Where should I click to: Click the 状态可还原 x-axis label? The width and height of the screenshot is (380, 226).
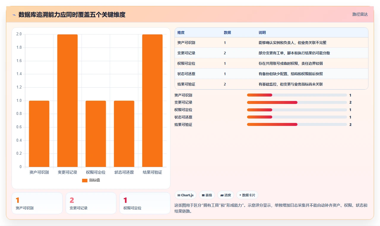pos(124,172)
